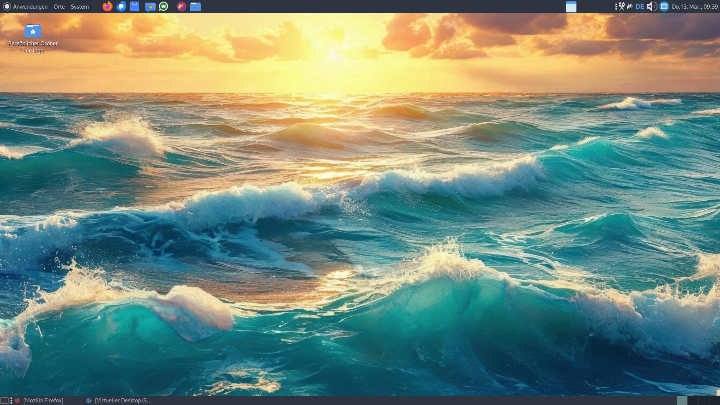This screenshot has width=720, height=405.
Task: Open the Anwendungen menu
Action: pos(30,7)
